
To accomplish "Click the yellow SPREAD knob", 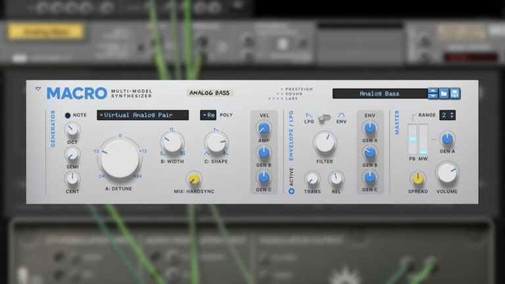I will click(x=418, y=179).
